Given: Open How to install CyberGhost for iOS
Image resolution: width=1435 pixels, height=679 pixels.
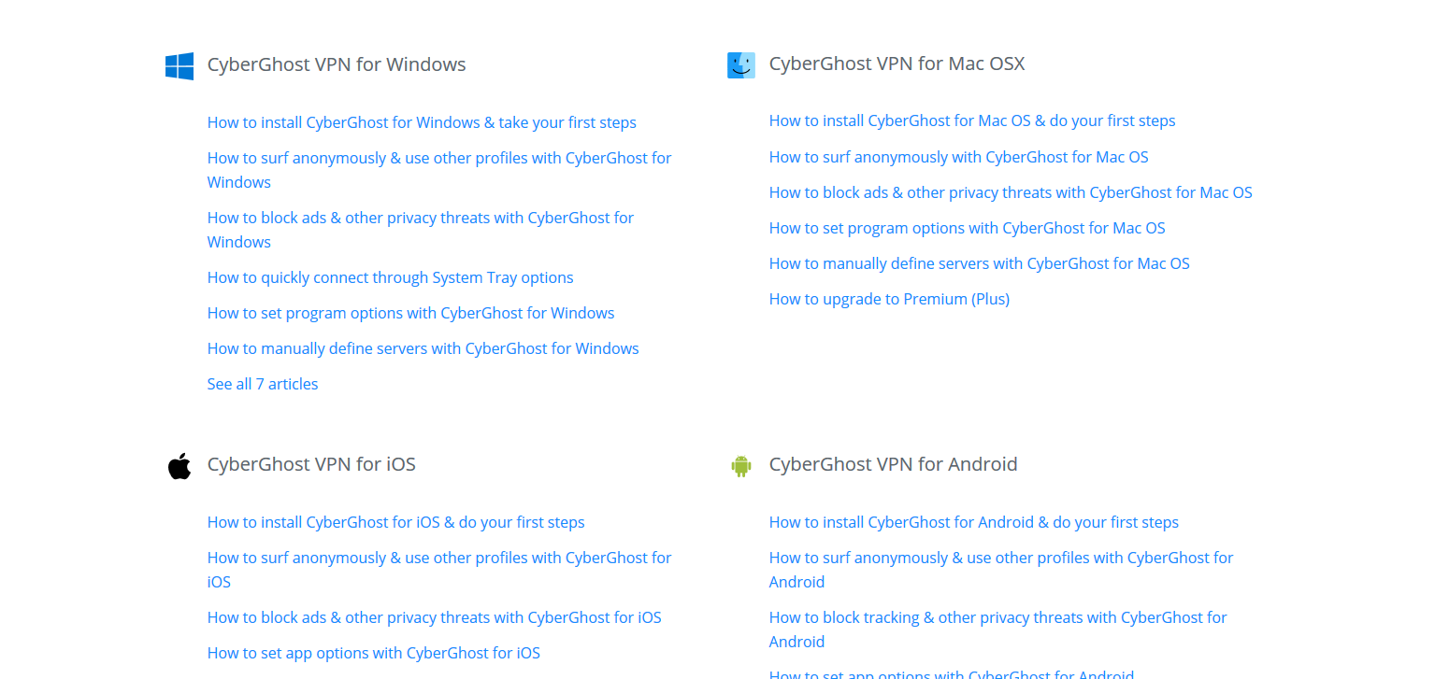Looking at the screenshot, I should point(396,522).
